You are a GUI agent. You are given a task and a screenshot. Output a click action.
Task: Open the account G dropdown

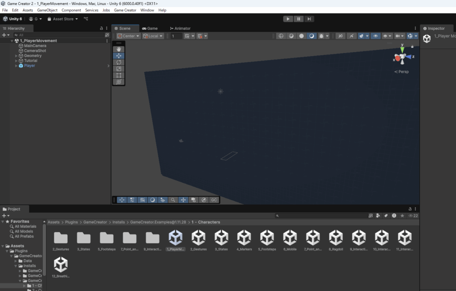click(36, 19)
